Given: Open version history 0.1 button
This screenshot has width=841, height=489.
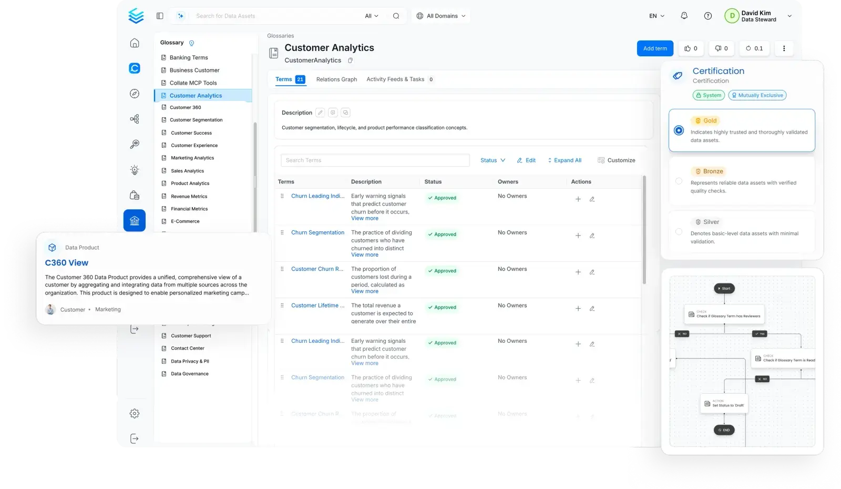Looking at the screenshot, I should pos(754,48).
